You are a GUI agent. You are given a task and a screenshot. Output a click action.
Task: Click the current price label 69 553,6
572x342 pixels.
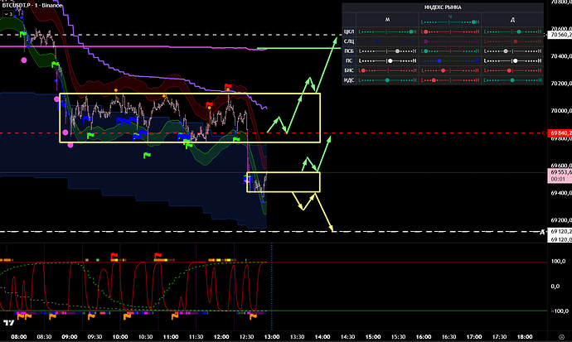[558, 172]
